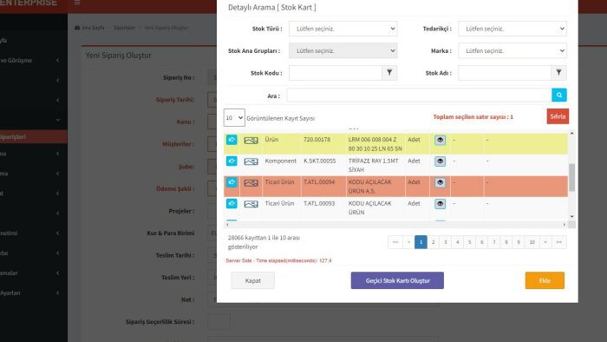Click Geçici Stok Kartı Oluştur button

397,280
